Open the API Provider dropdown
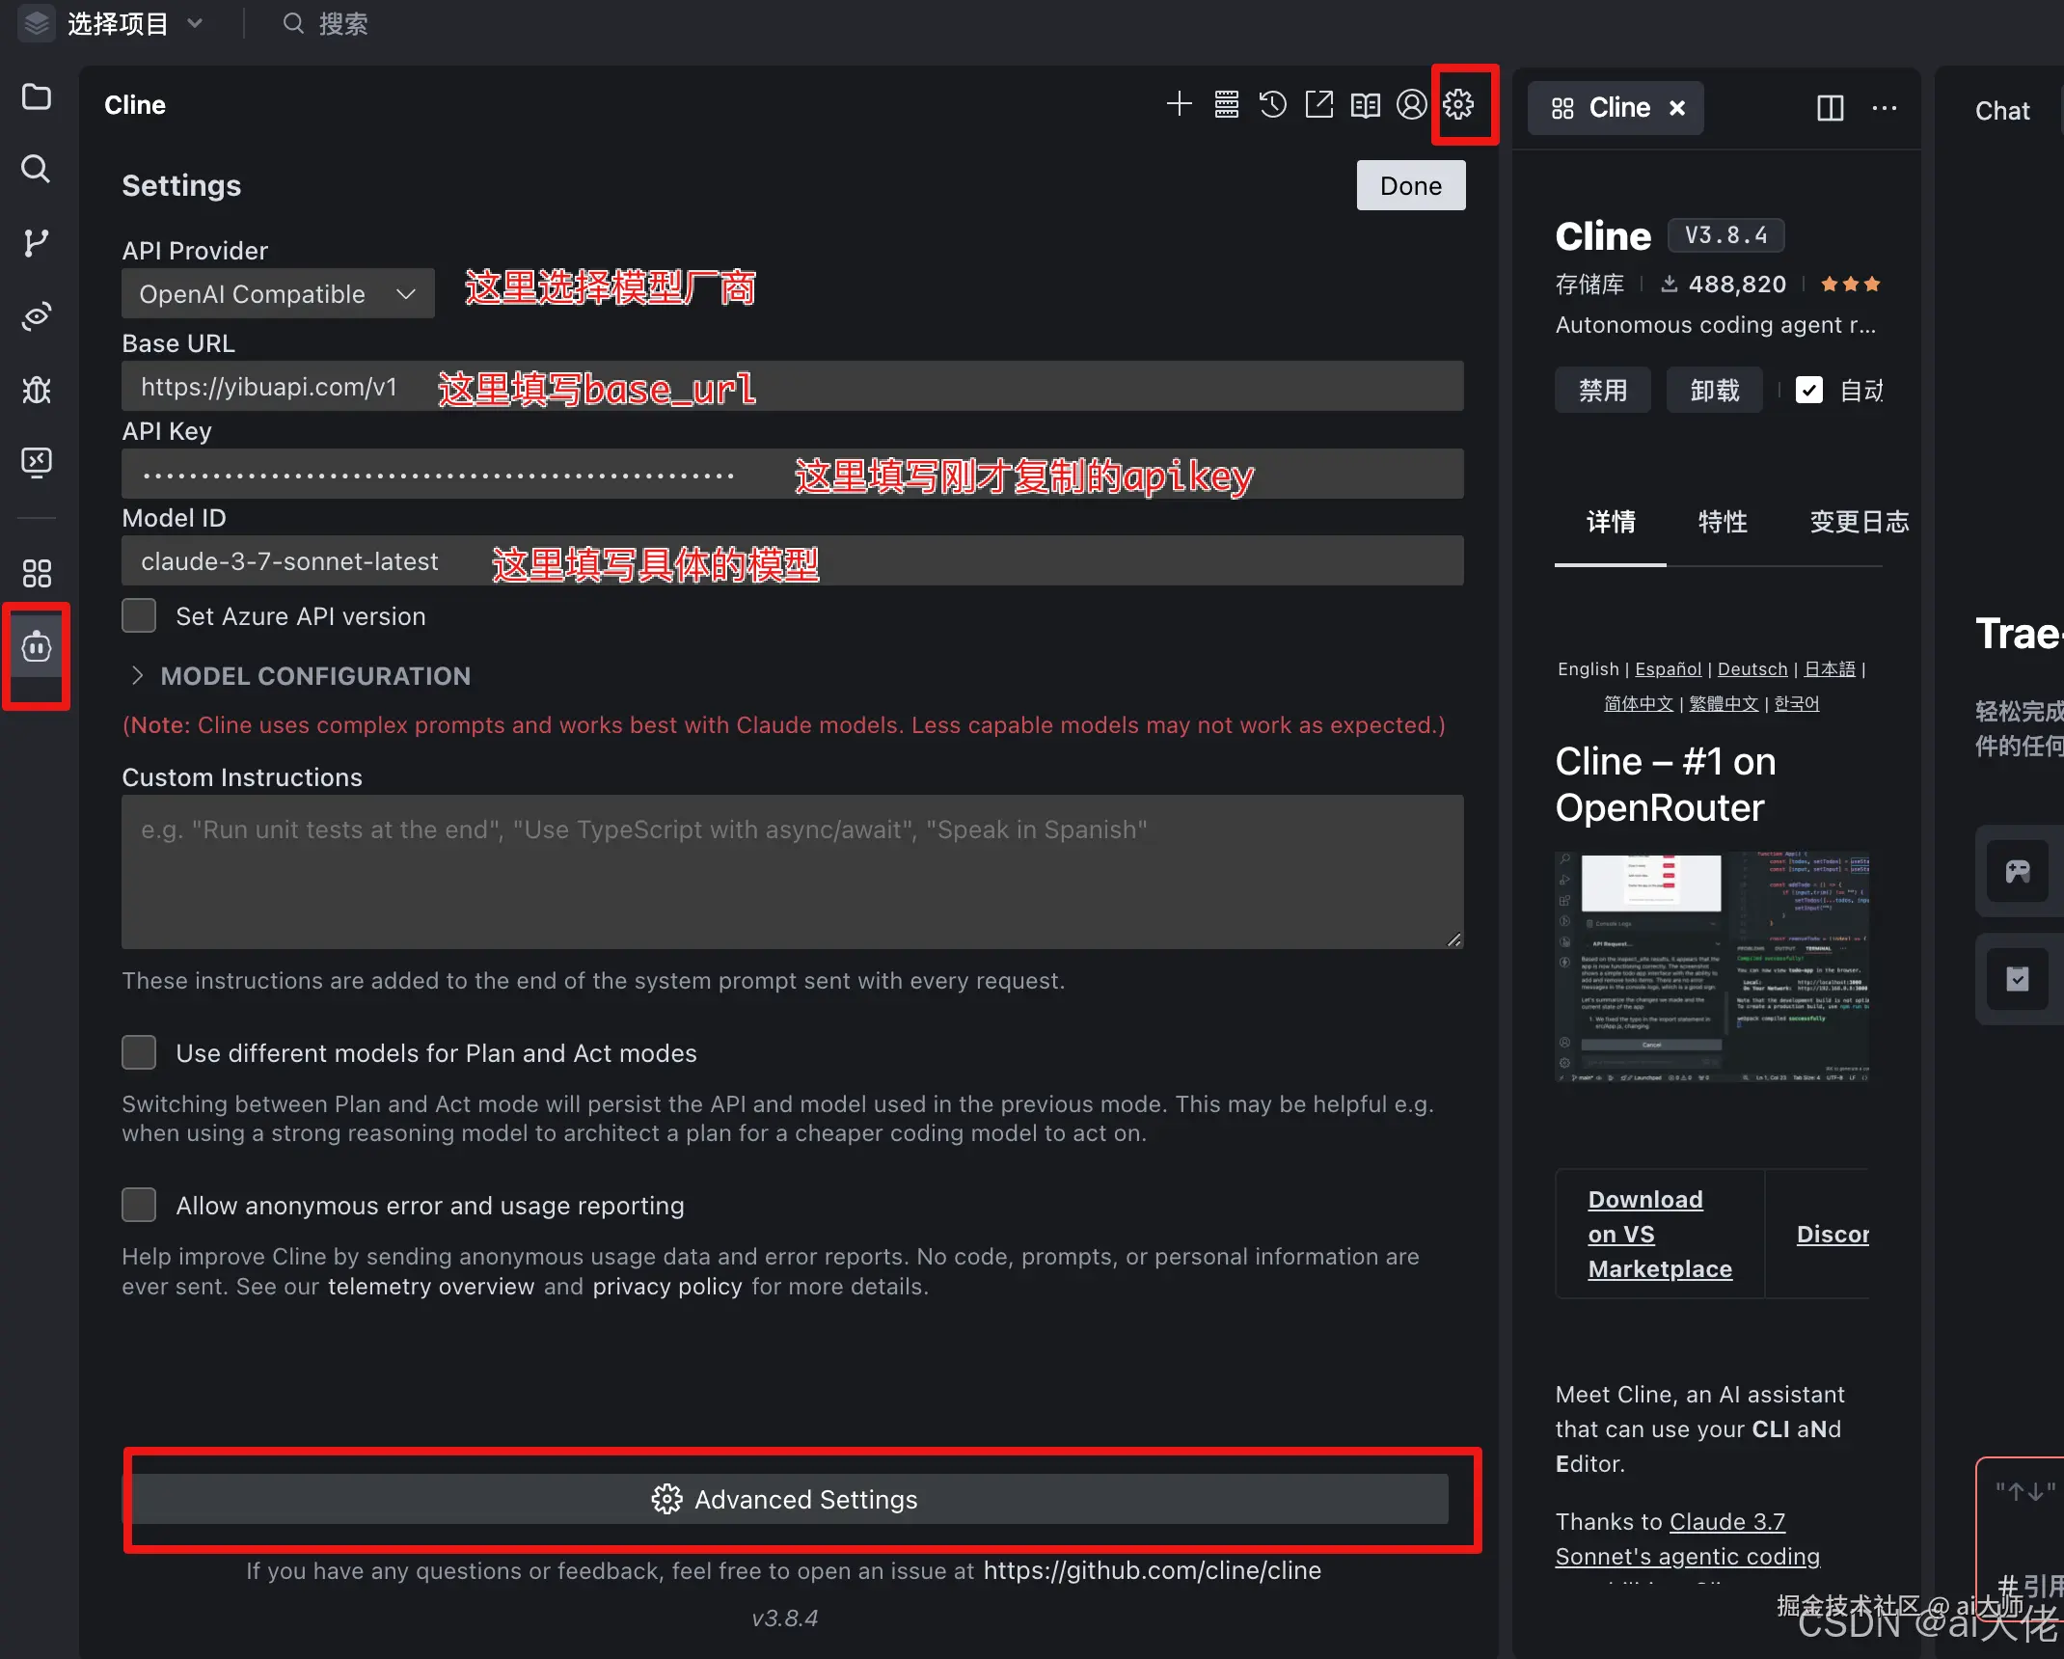The width and height of the screenshot is (2064, 1659). point(278,293)
